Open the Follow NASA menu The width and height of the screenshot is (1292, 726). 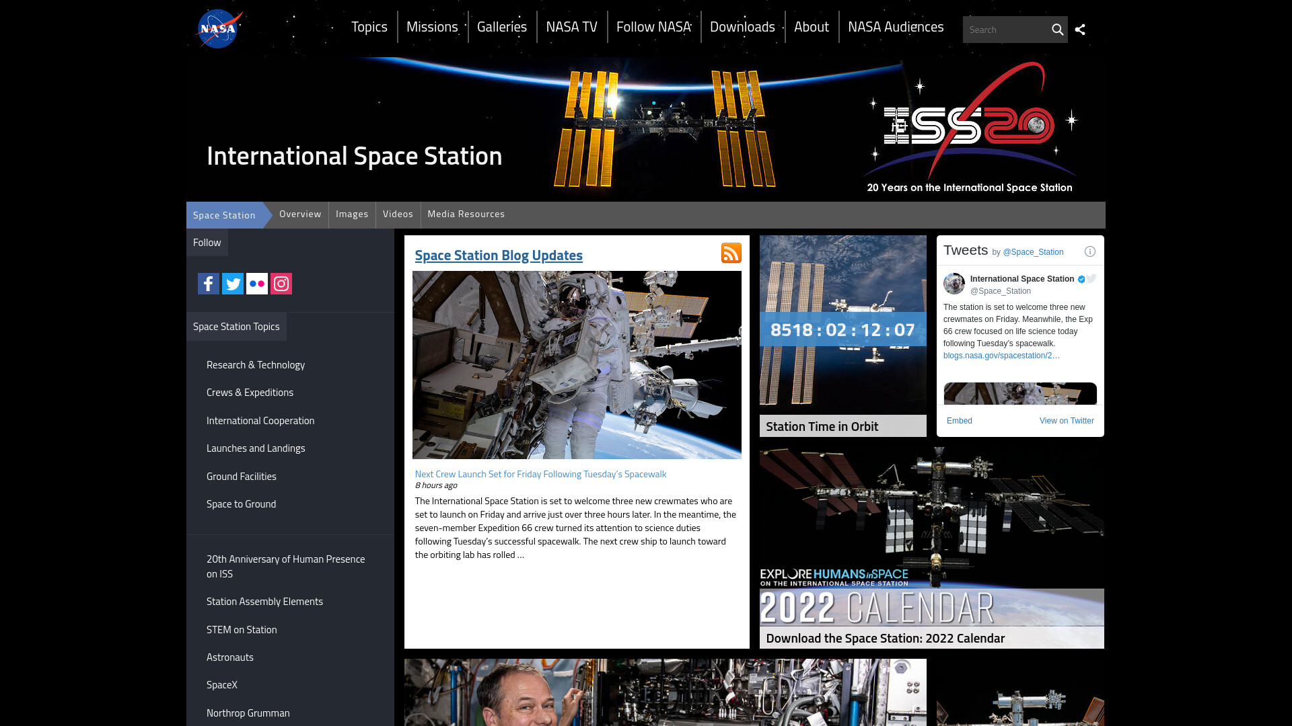tap(654, 27)
